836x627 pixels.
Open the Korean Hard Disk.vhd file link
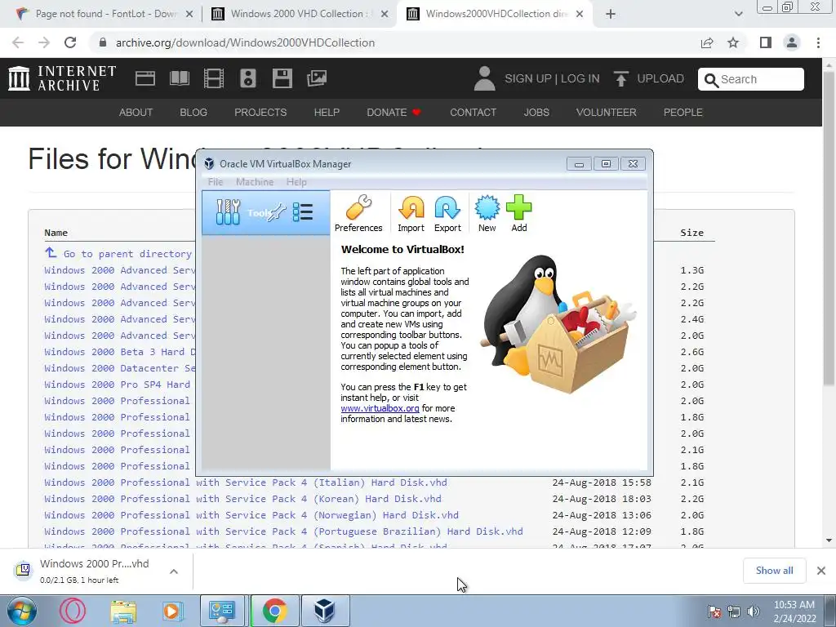(x=242, y=499)
